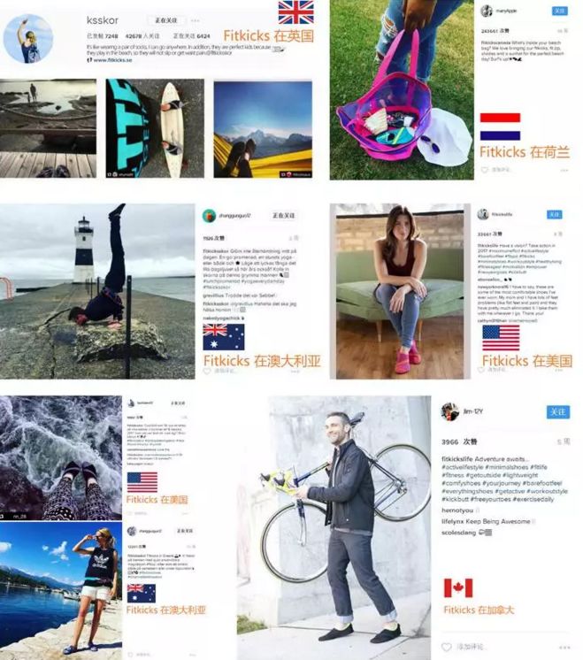Image resolution: width=583 pixels, height=660 pixels.
Task: Click the jim-12Y user avatar
Action: 449,411
